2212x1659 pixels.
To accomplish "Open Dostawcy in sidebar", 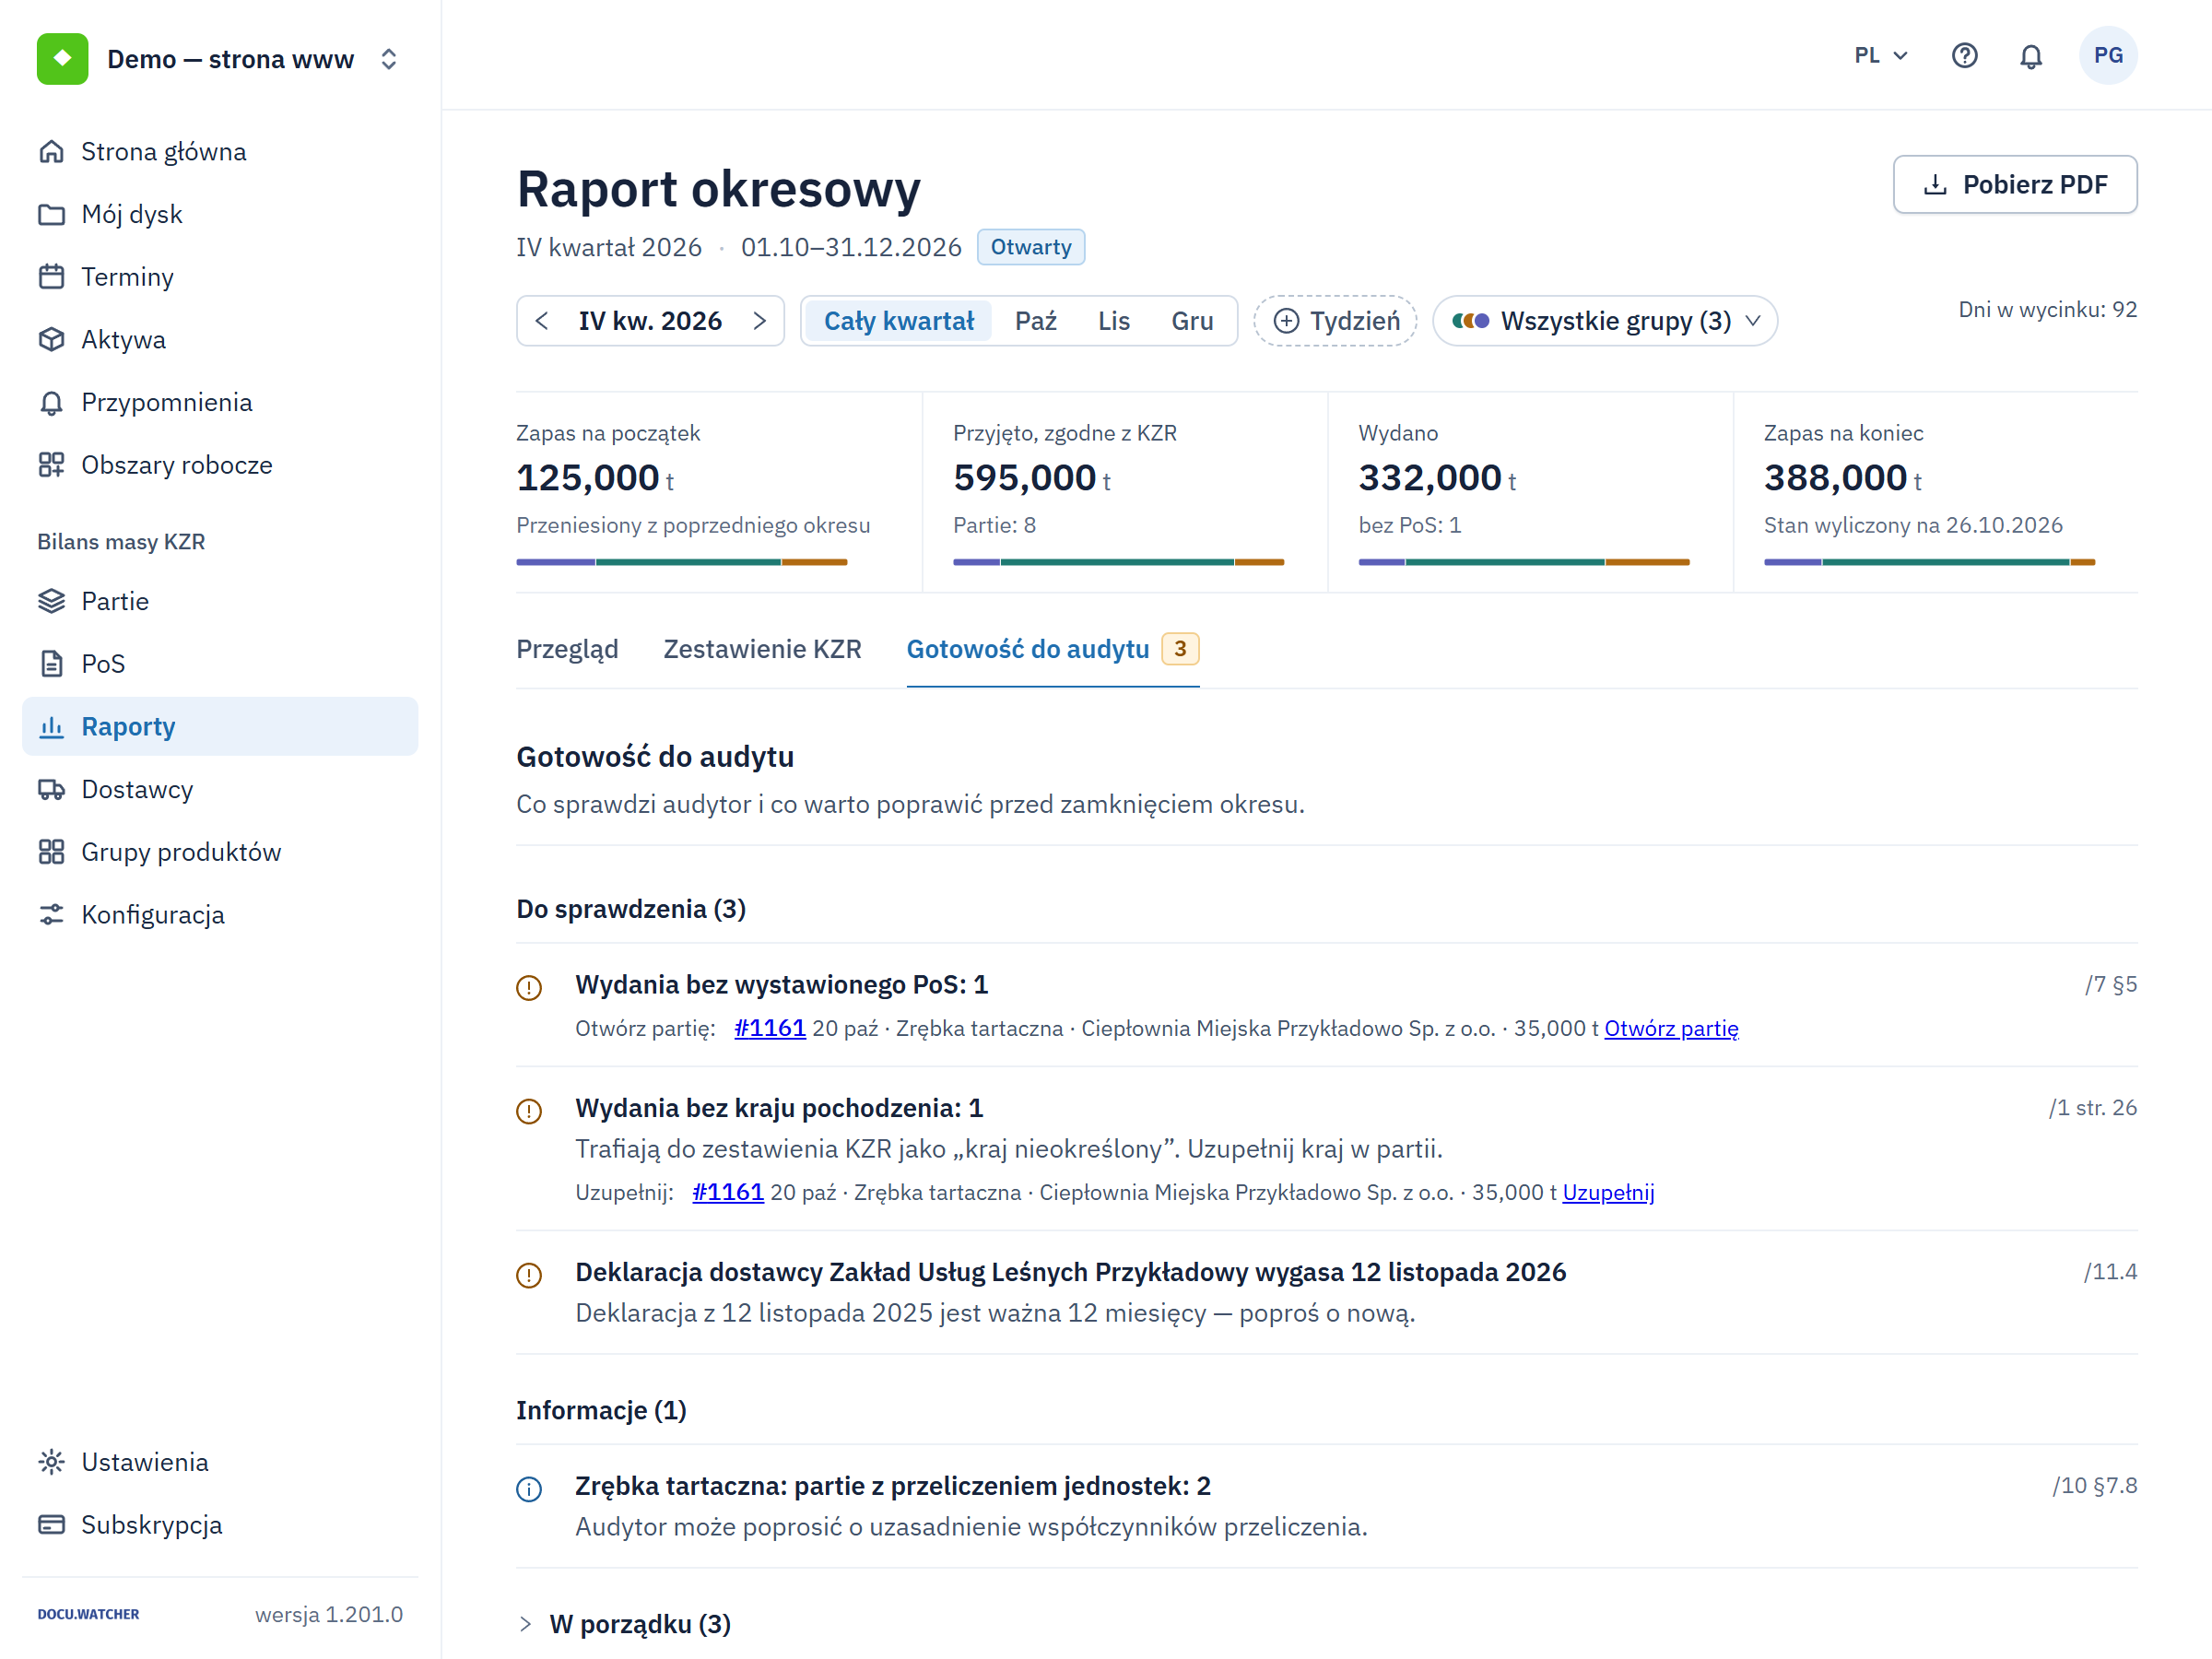I will click(220, 789).
